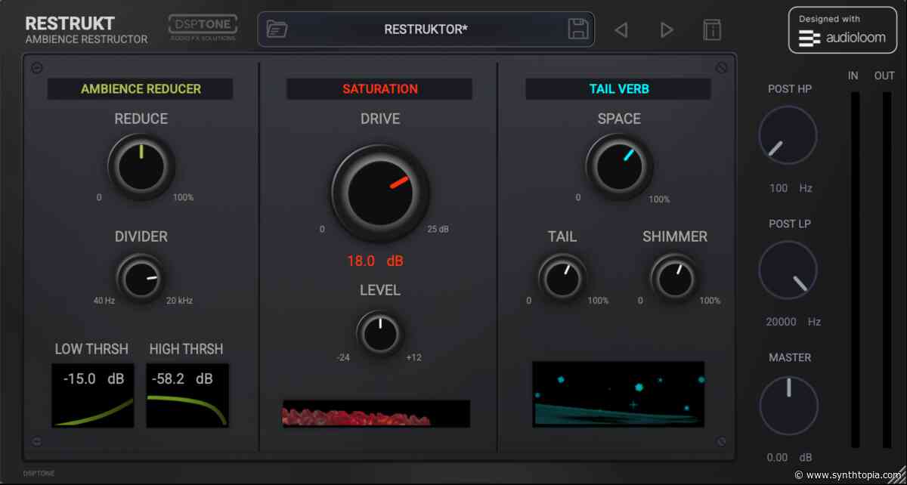Click the LOW THRSH -15.0 dB display

(93, 395)
